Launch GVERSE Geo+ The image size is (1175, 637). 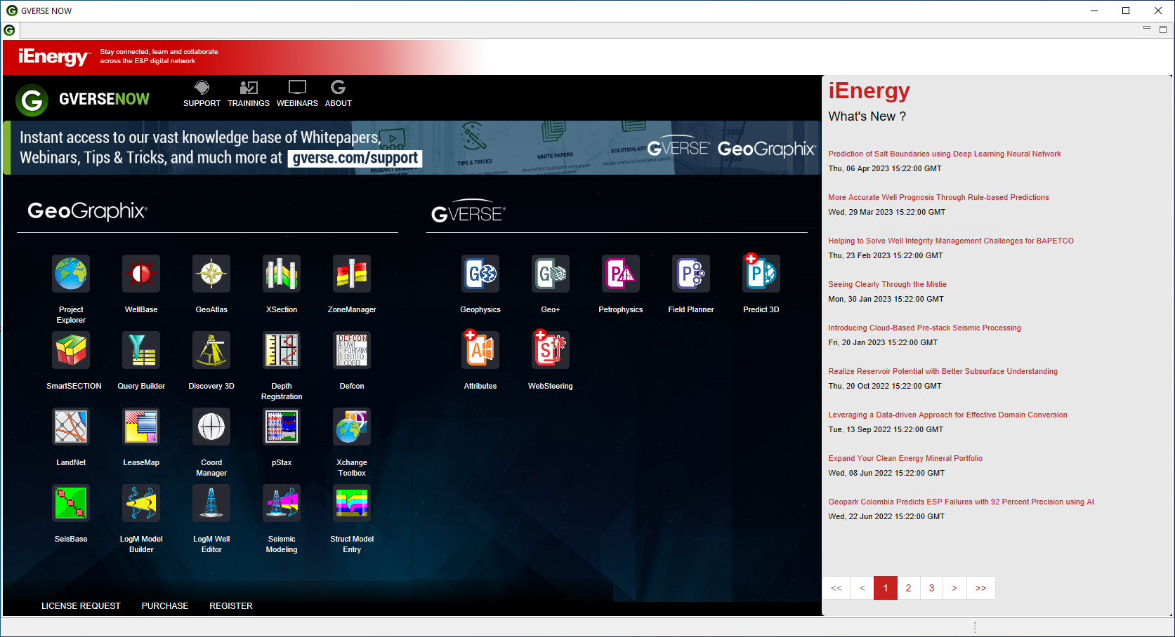pyautogui.click(x=551, y=274)
